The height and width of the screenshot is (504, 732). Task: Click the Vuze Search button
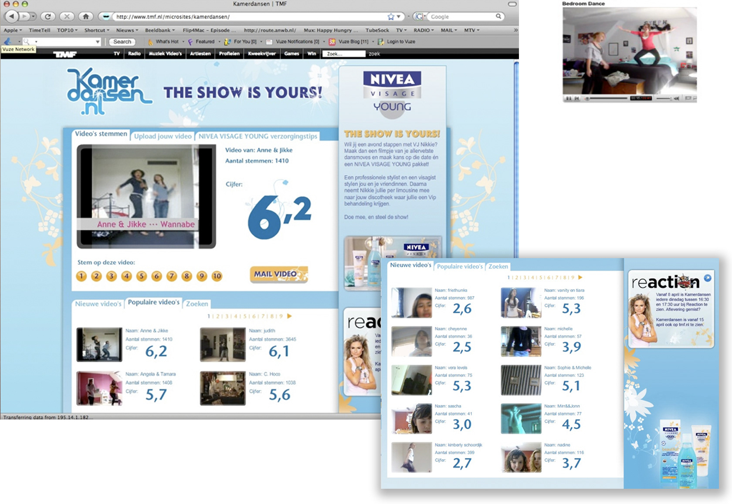pos(122,42)
